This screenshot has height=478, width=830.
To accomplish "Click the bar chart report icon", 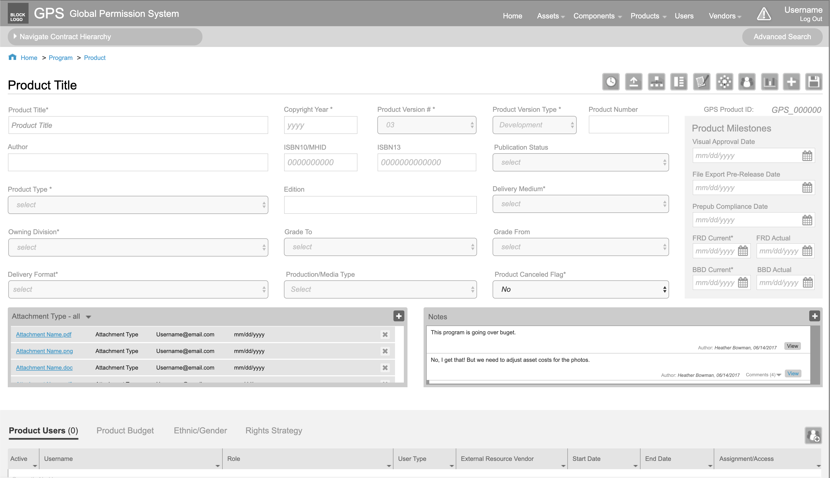I will pyautogui.click(x=770, y=82).
